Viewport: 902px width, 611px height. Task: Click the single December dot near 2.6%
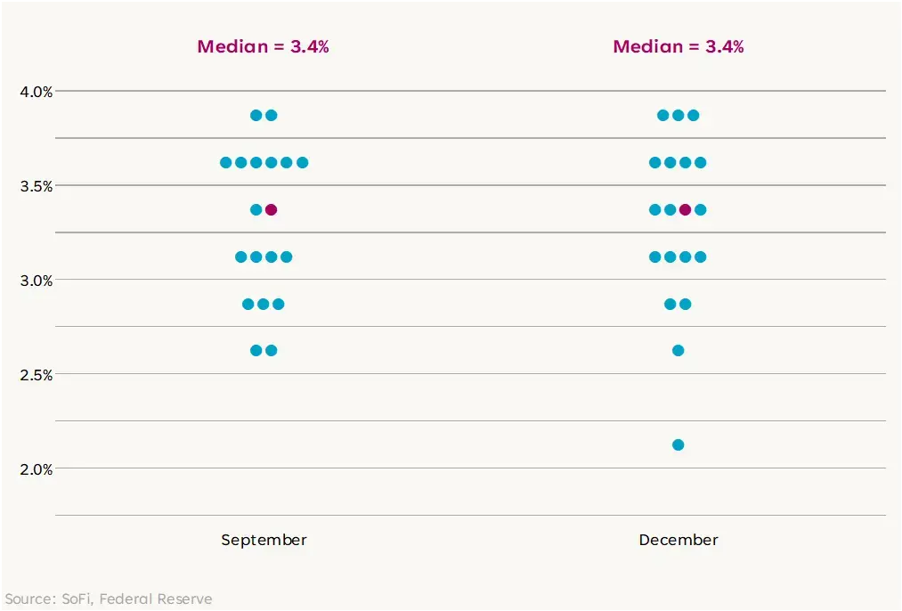coord(678,350)
